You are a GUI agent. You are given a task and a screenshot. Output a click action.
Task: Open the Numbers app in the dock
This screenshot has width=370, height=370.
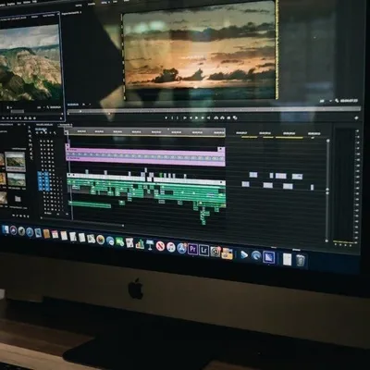(140, 243)
